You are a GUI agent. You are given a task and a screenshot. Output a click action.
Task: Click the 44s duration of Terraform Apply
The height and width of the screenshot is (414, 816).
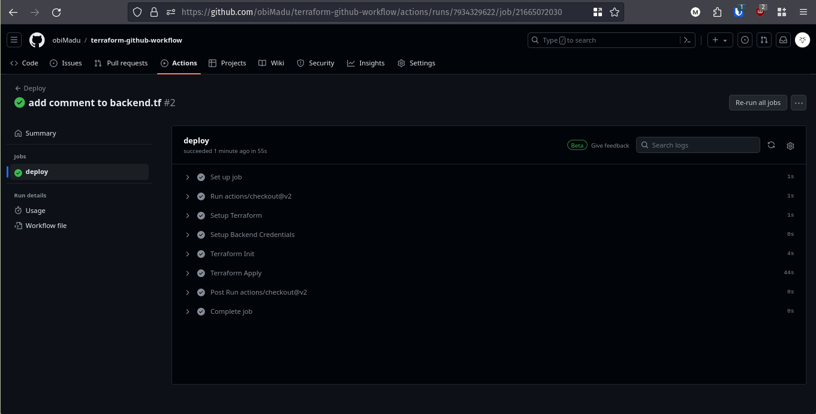pos(788,273)
